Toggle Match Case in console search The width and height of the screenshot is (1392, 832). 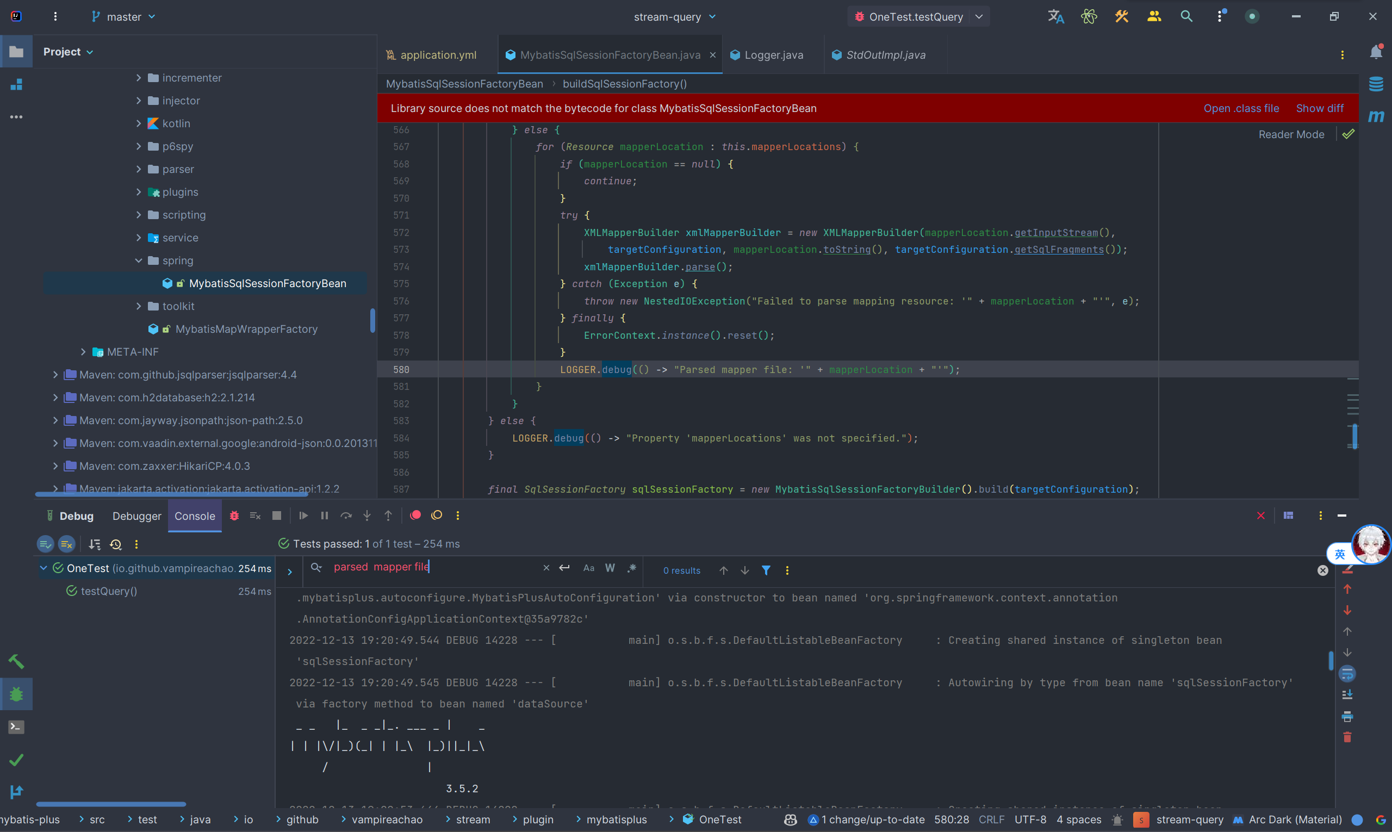pyautogui.click(x=589, y=568)
